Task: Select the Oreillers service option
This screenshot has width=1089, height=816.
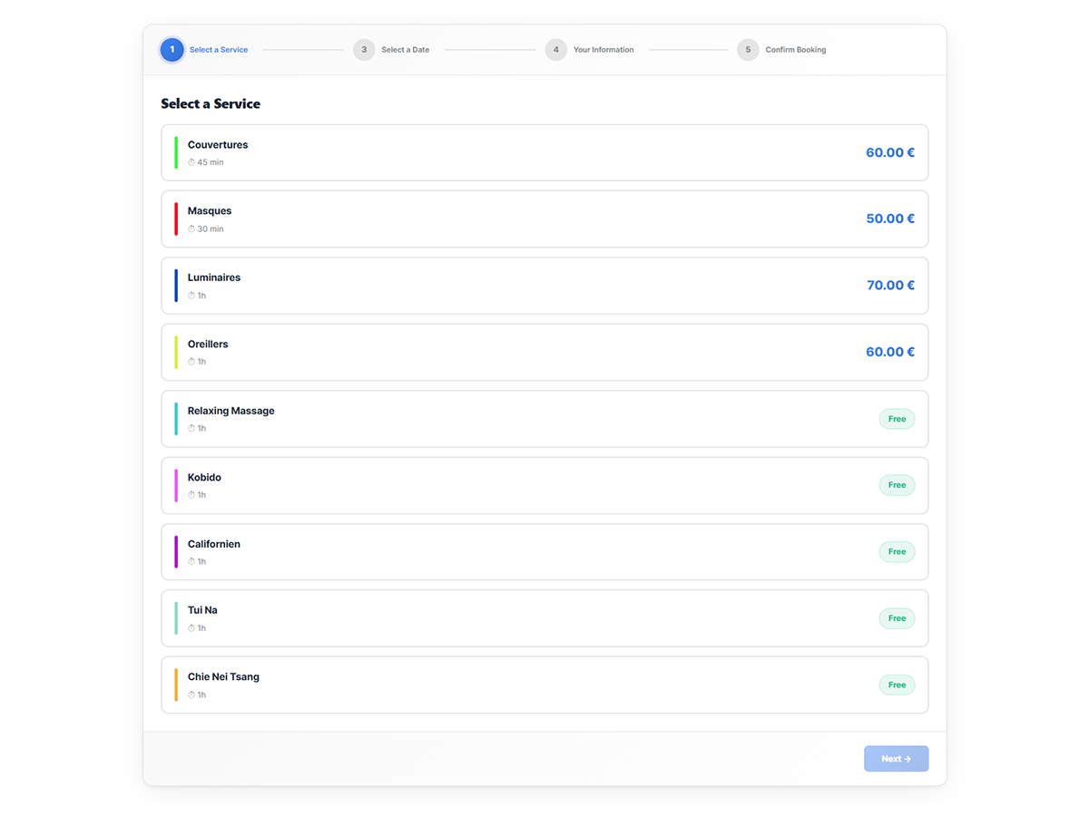Action: tap(544, 352)
